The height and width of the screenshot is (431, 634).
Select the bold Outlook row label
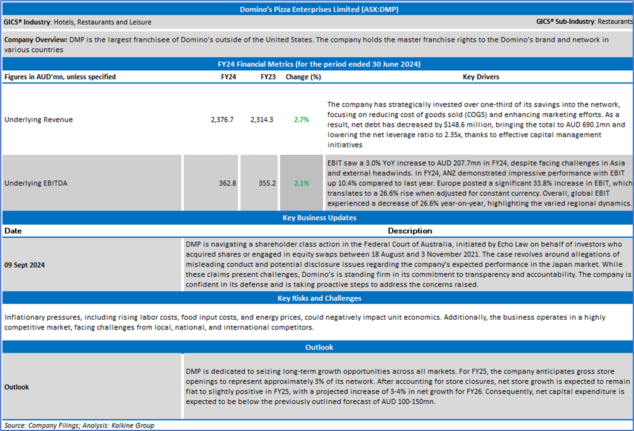pyautogui.click(x=16, y=387)
